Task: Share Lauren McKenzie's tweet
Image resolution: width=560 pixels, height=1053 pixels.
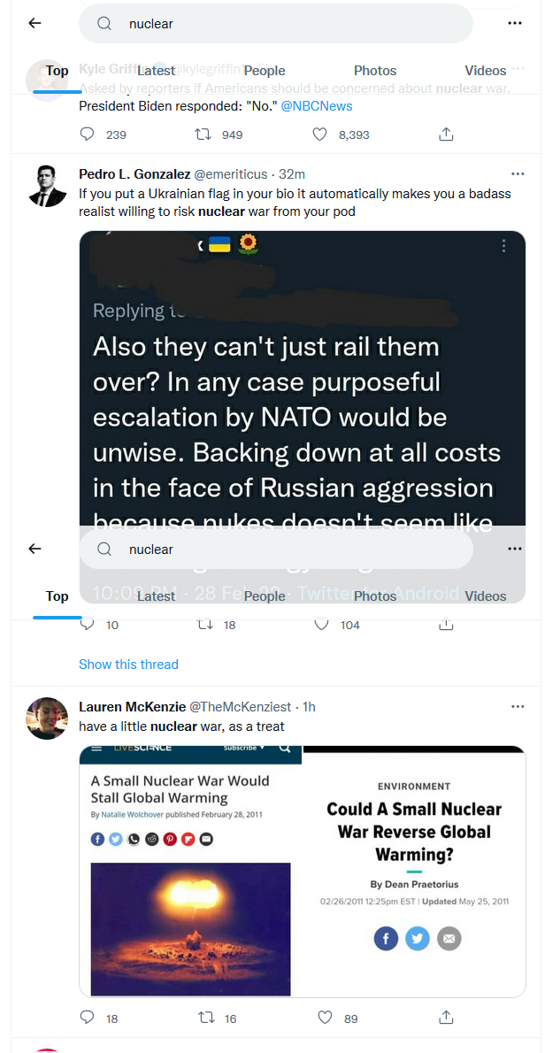Action: point(446,1018)
